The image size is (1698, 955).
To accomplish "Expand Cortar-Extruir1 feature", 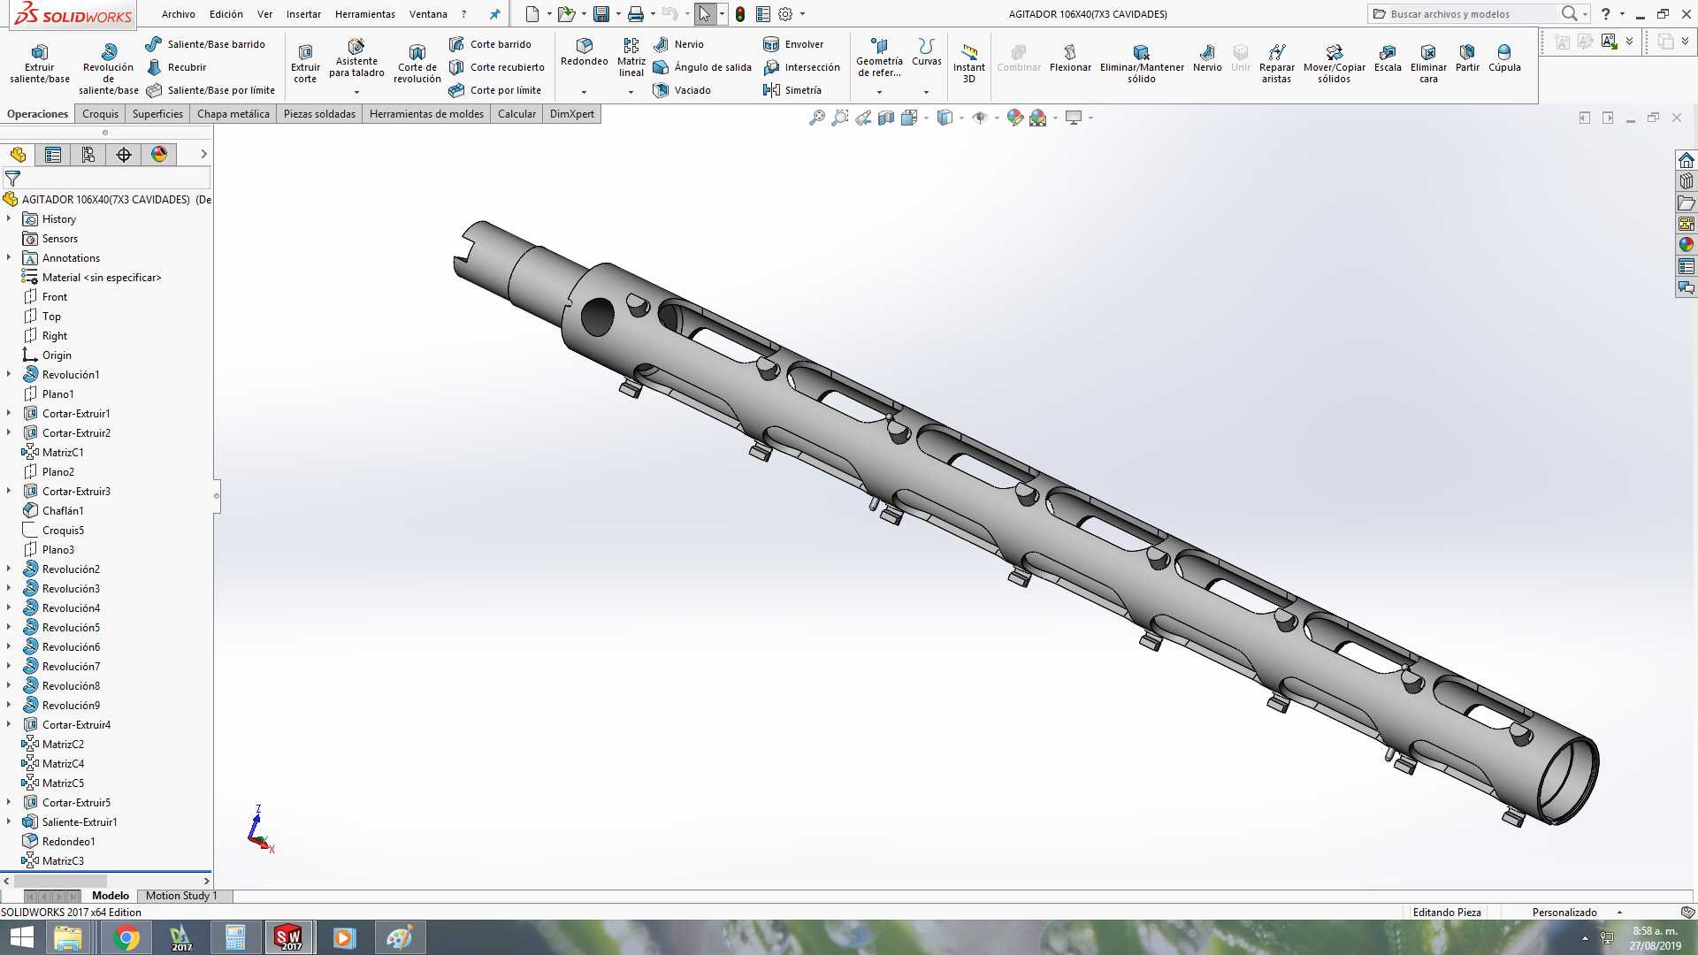I will 9,413.
